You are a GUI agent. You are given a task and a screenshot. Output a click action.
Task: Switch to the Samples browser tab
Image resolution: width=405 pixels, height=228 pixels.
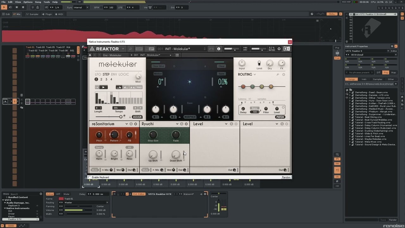click(377, 79)
